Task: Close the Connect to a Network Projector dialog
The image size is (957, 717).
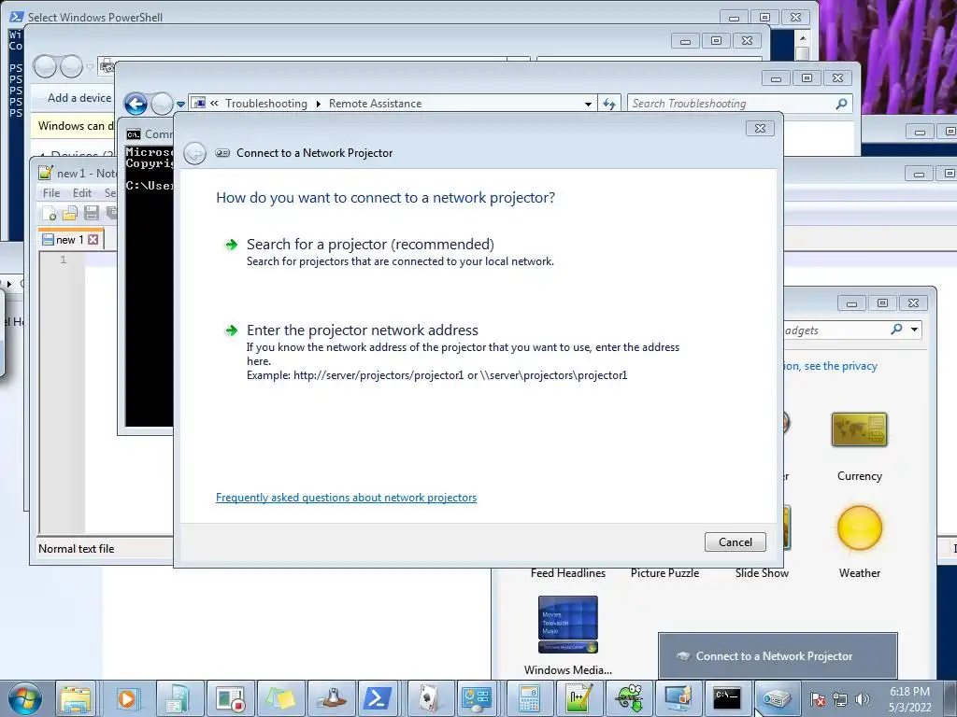Action: click(760, 128)
